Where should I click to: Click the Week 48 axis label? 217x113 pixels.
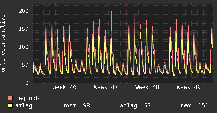tap(147, 87)
